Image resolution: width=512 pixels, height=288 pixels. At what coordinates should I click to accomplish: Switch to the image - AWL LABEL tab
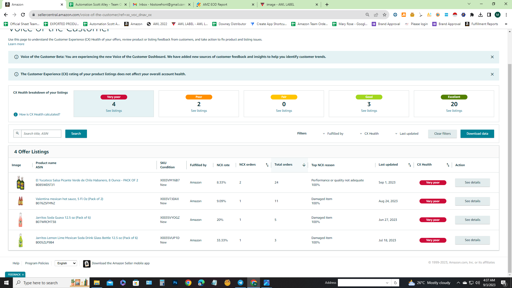click(289, 5)
